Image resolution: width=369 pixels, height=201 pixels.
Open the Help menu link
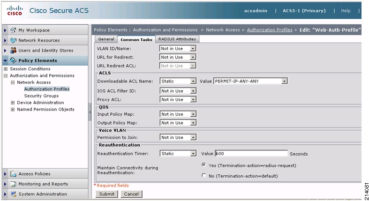click(346, 11)
